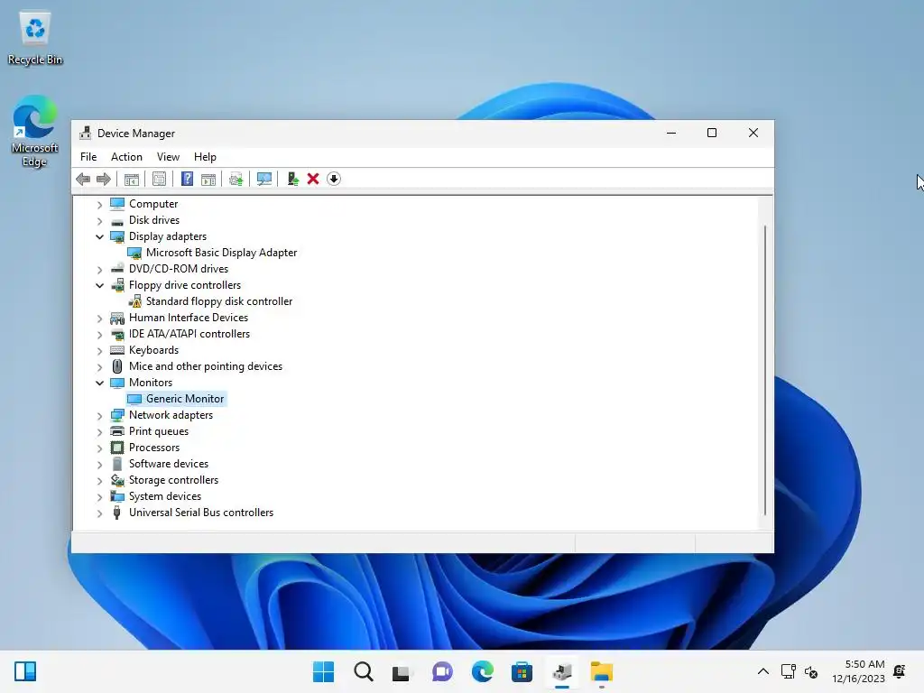This screenshot has width=924, height=693.
Task: Toggle Show/Hide Action Pane toolbar icon
Action: point(208,180)
